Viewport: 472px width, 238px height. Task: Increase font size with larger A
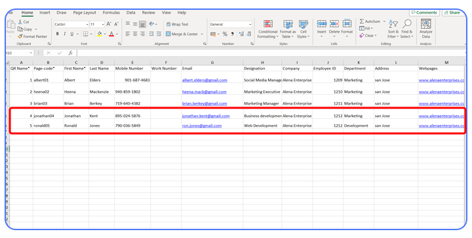point(109,24)
